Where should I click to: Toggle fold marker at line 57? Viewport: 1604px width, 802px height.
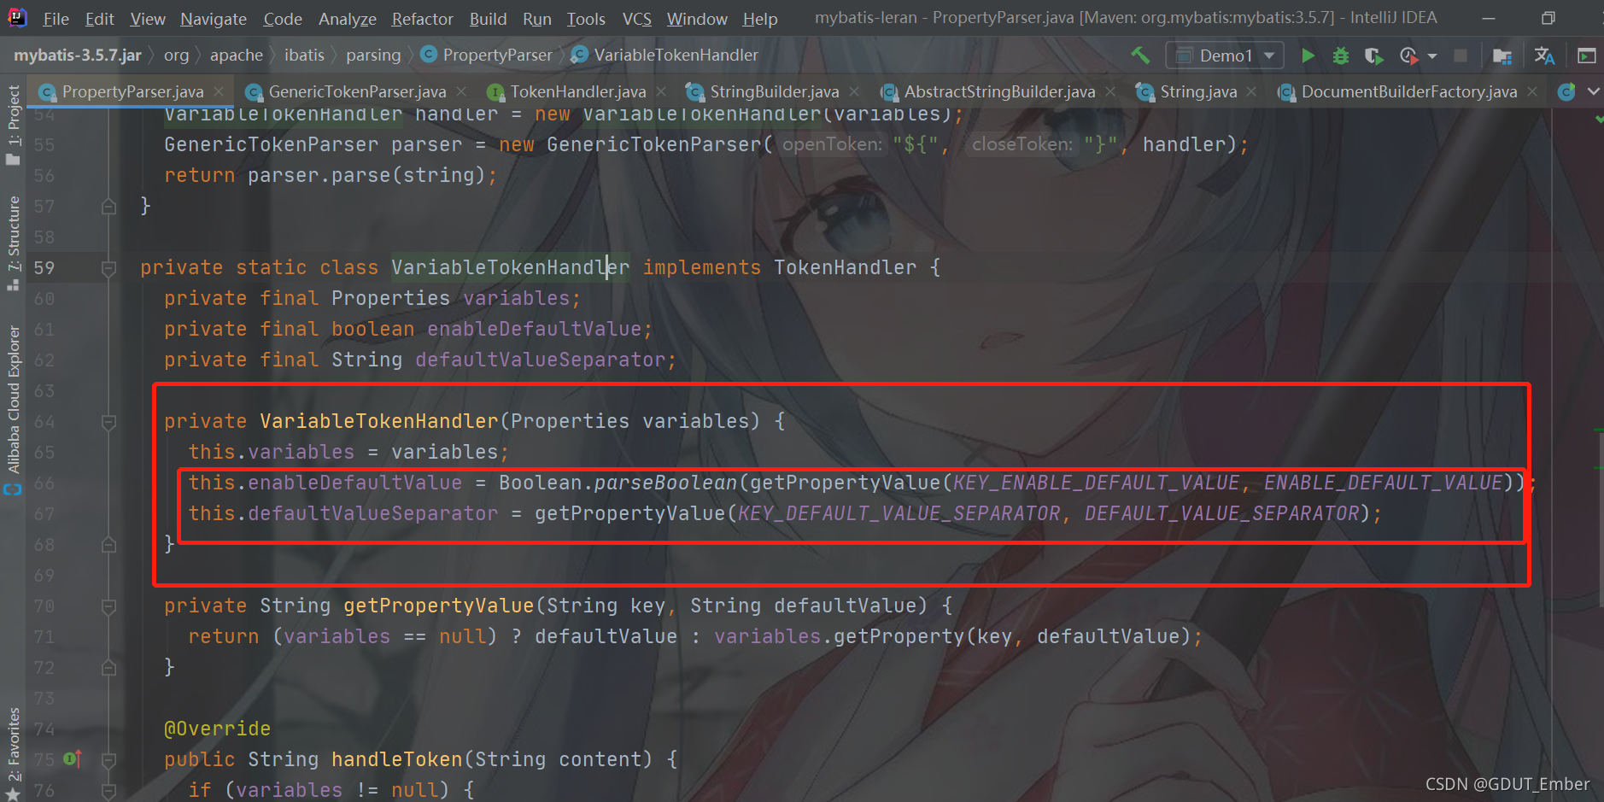click(108, 207)
